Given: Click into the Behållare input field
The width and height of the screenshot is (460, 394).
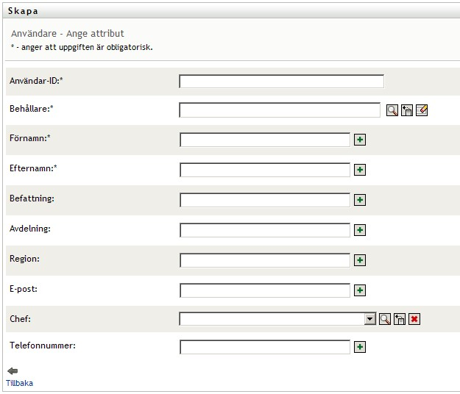Looking at the screenshot, I should [280, 110].
